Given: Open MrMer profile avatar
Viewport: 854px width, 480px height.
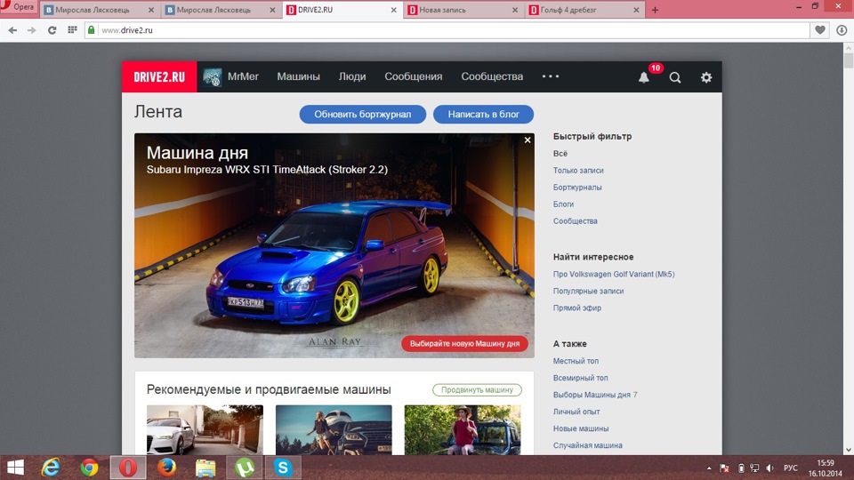Looking at the screenshot, I should [212, 76].
